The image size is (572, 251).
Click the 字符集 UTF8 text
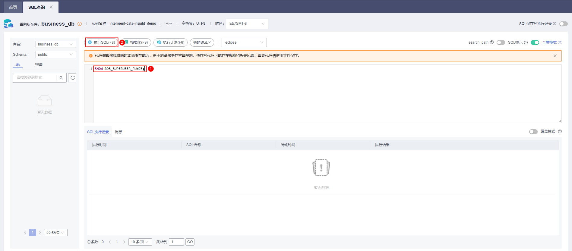click(194, 24)
